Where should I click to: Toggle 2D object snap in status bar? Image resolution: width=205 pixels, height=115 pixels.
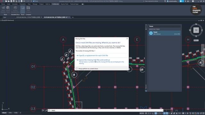click(167, 113)
